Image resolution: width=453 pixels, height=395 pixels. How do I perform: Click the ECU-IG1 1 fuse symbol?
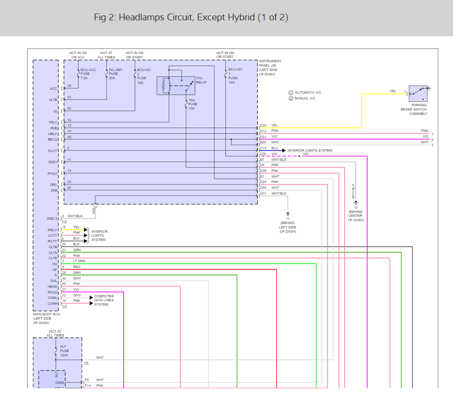[x=226, y=74]
